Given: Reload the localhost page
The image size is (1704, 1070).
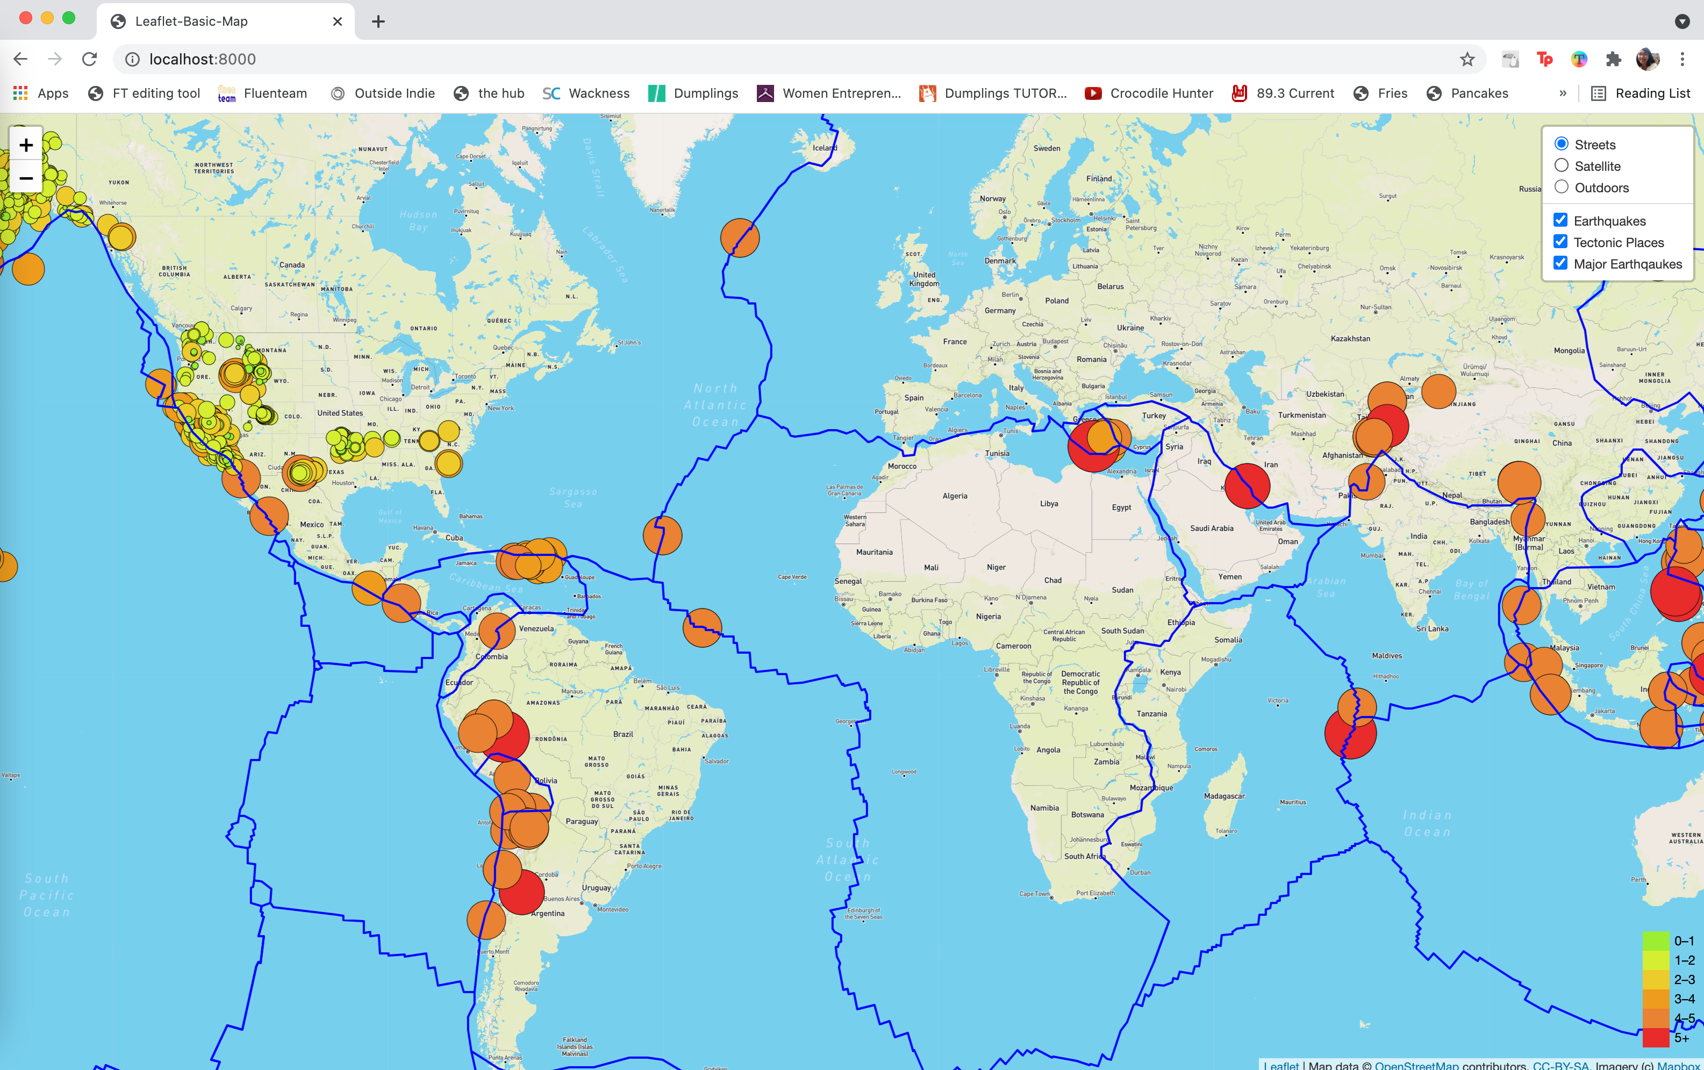Looking at the screenshot, I should [89, 59].
